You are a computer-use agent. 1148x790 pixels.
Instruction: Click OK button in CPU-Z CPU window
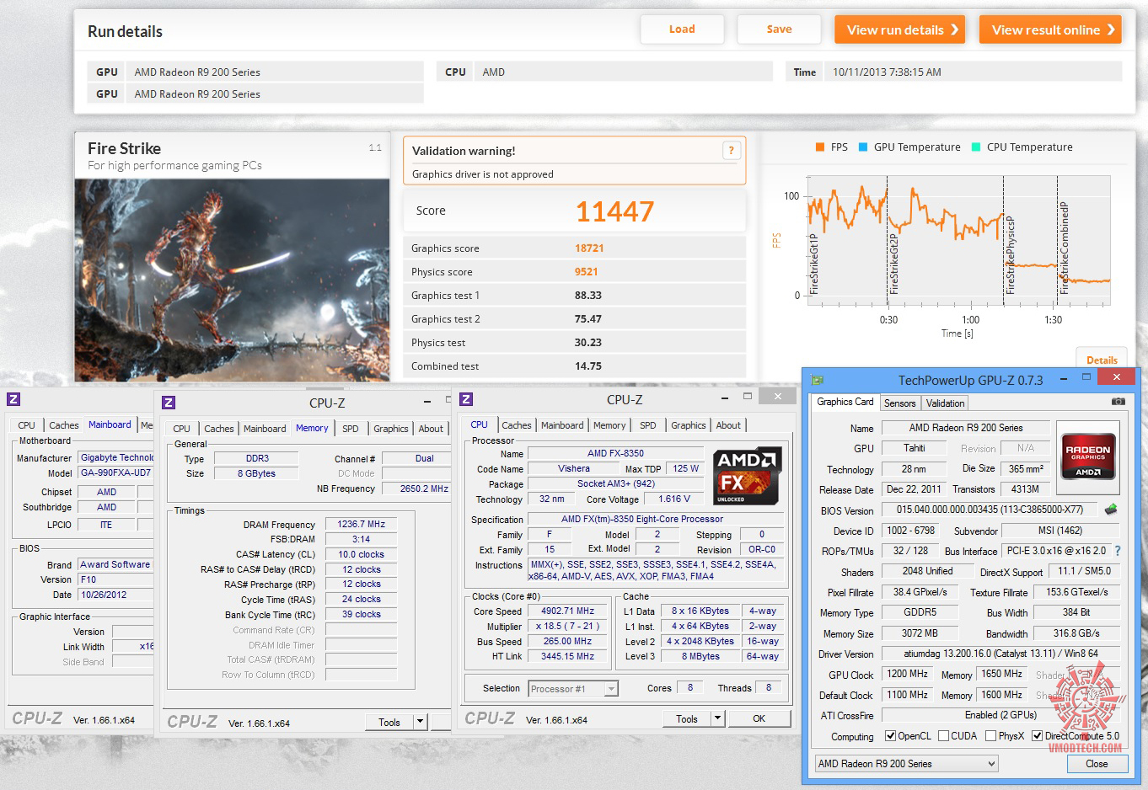pyautogui.click(x=759, y=718)
